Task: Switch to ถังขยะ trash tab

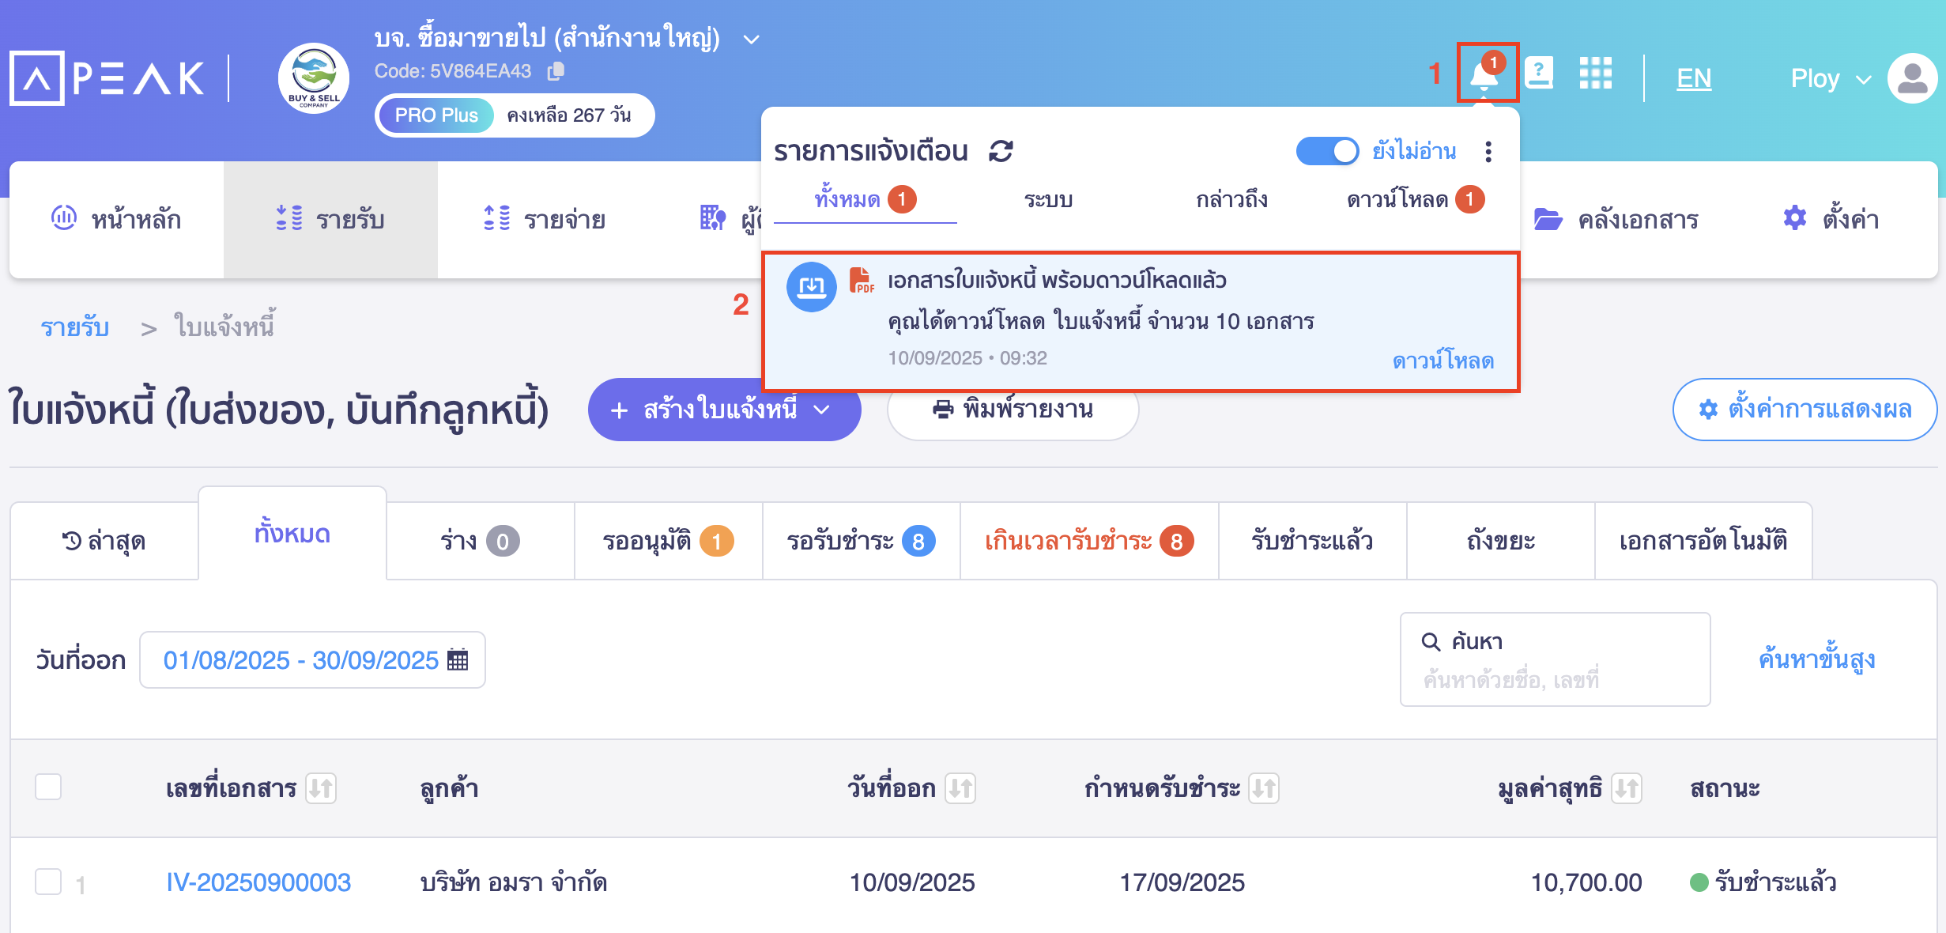Action: 1500,541
